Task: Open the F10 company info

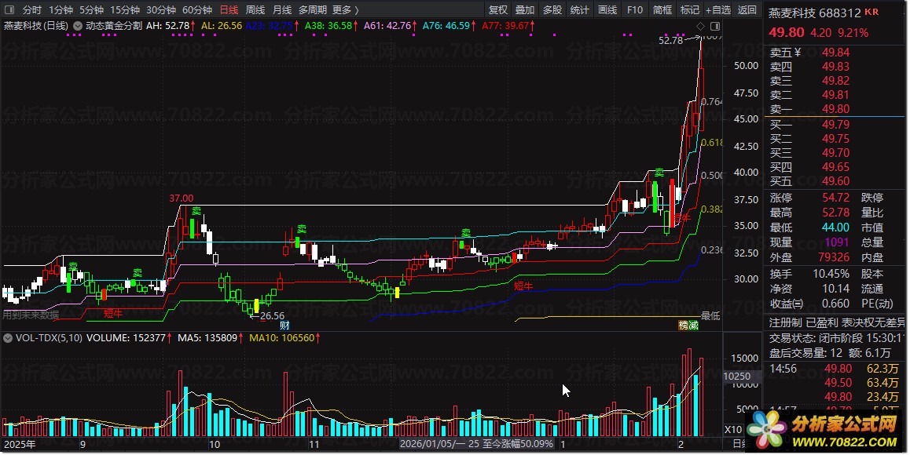Action: pos(635,10)
